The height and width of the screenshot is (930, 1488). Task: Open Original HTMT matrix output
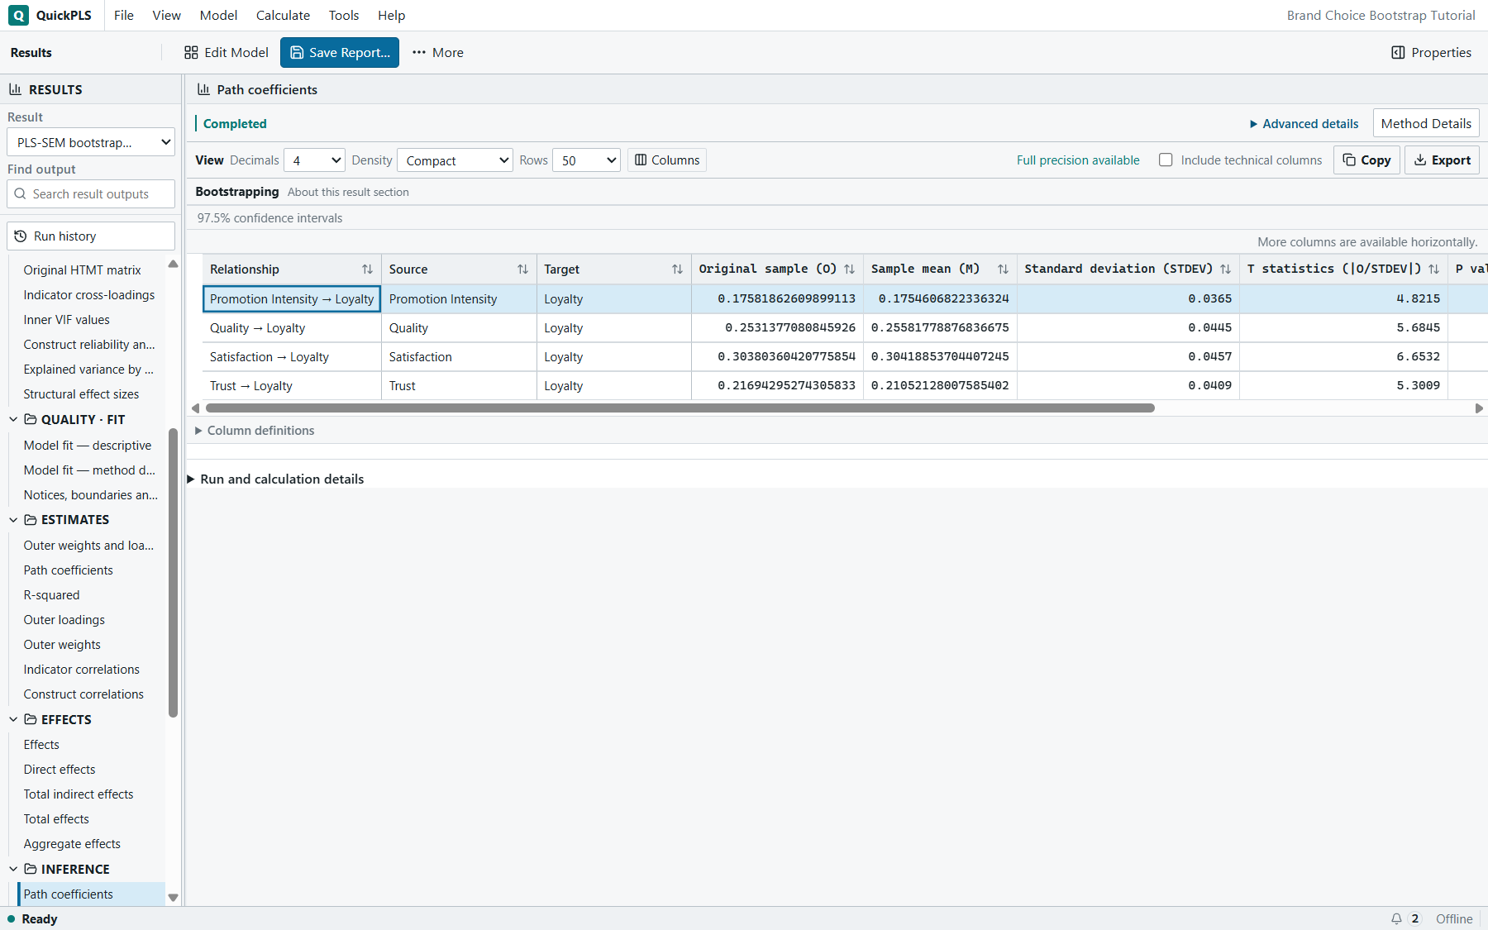pos(83,269)
